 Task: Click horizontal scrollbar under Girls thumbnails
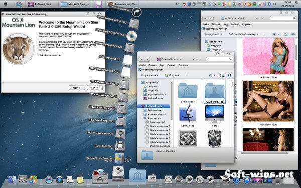[264, 153]
